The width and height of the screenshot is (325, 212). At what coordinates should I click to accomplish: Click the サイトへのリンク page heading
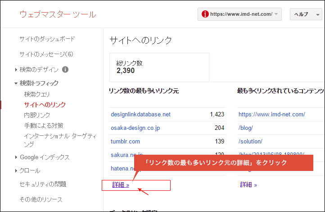click(141, 40)
